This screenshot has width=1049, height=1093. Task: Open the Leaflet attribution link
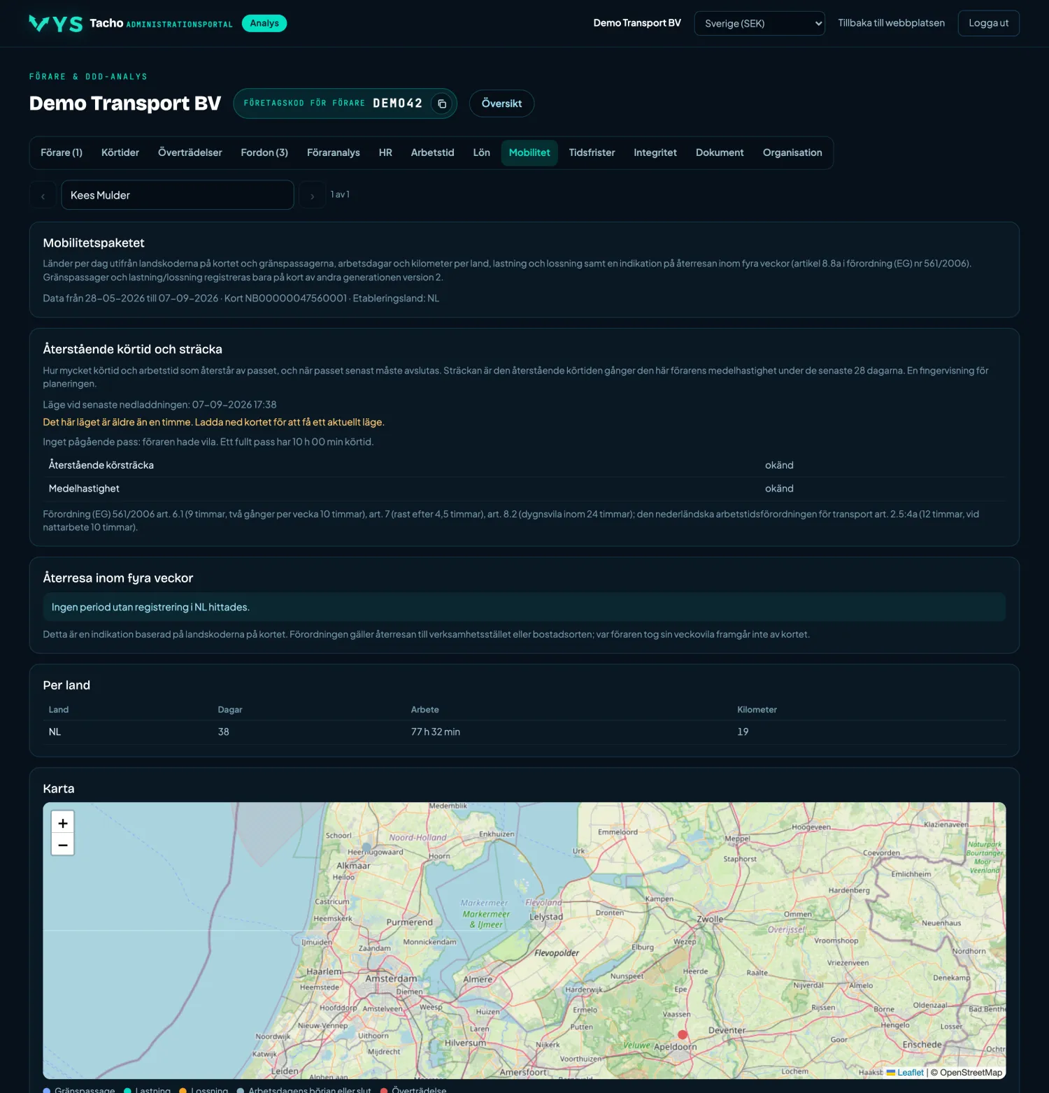point(905,1073)
